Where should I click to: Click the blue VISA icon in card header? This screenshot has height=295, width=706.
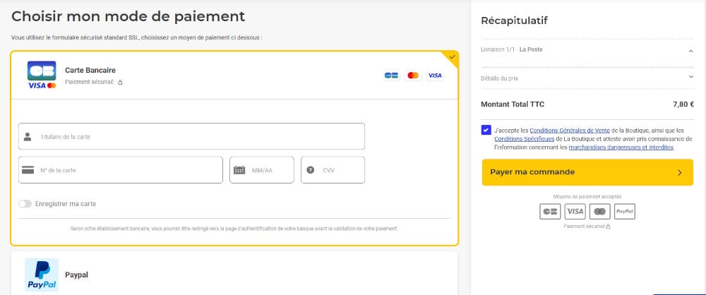click(434, 76)
